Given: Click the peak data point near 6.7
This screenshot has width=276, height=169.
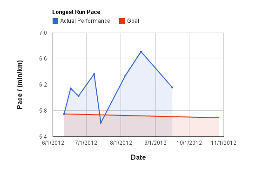Looking at the screenshot, I should click(x=141, y=52).
